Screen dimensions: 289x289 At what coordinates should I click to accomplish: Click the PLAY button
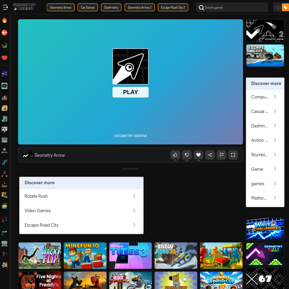click(130, 92)
